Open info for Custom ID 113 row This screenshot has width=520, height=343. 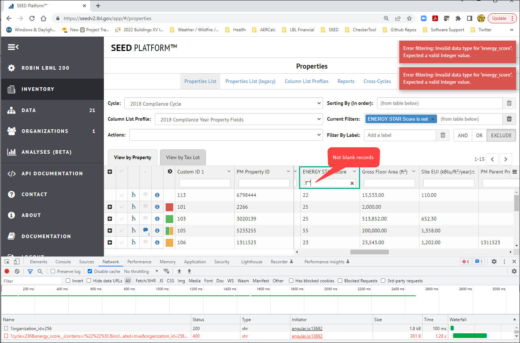click(157, 195)
